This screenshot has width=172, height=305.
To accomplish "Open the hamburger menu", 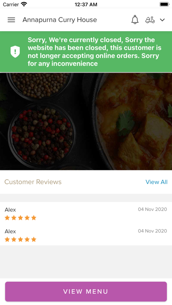I will coord(11,20).
